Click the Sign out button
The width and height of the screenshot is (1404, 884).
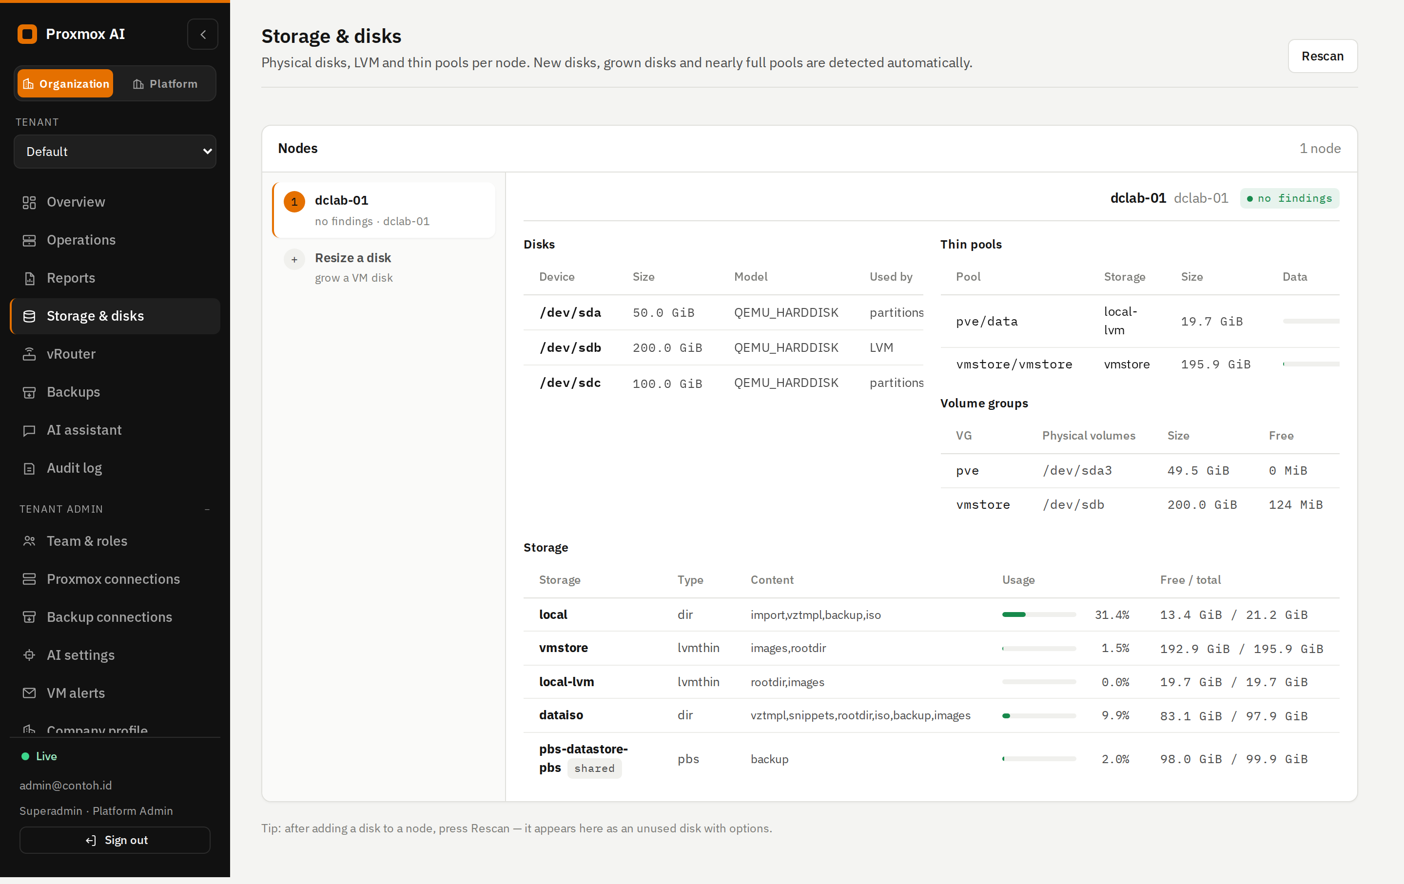coord(115,840)
